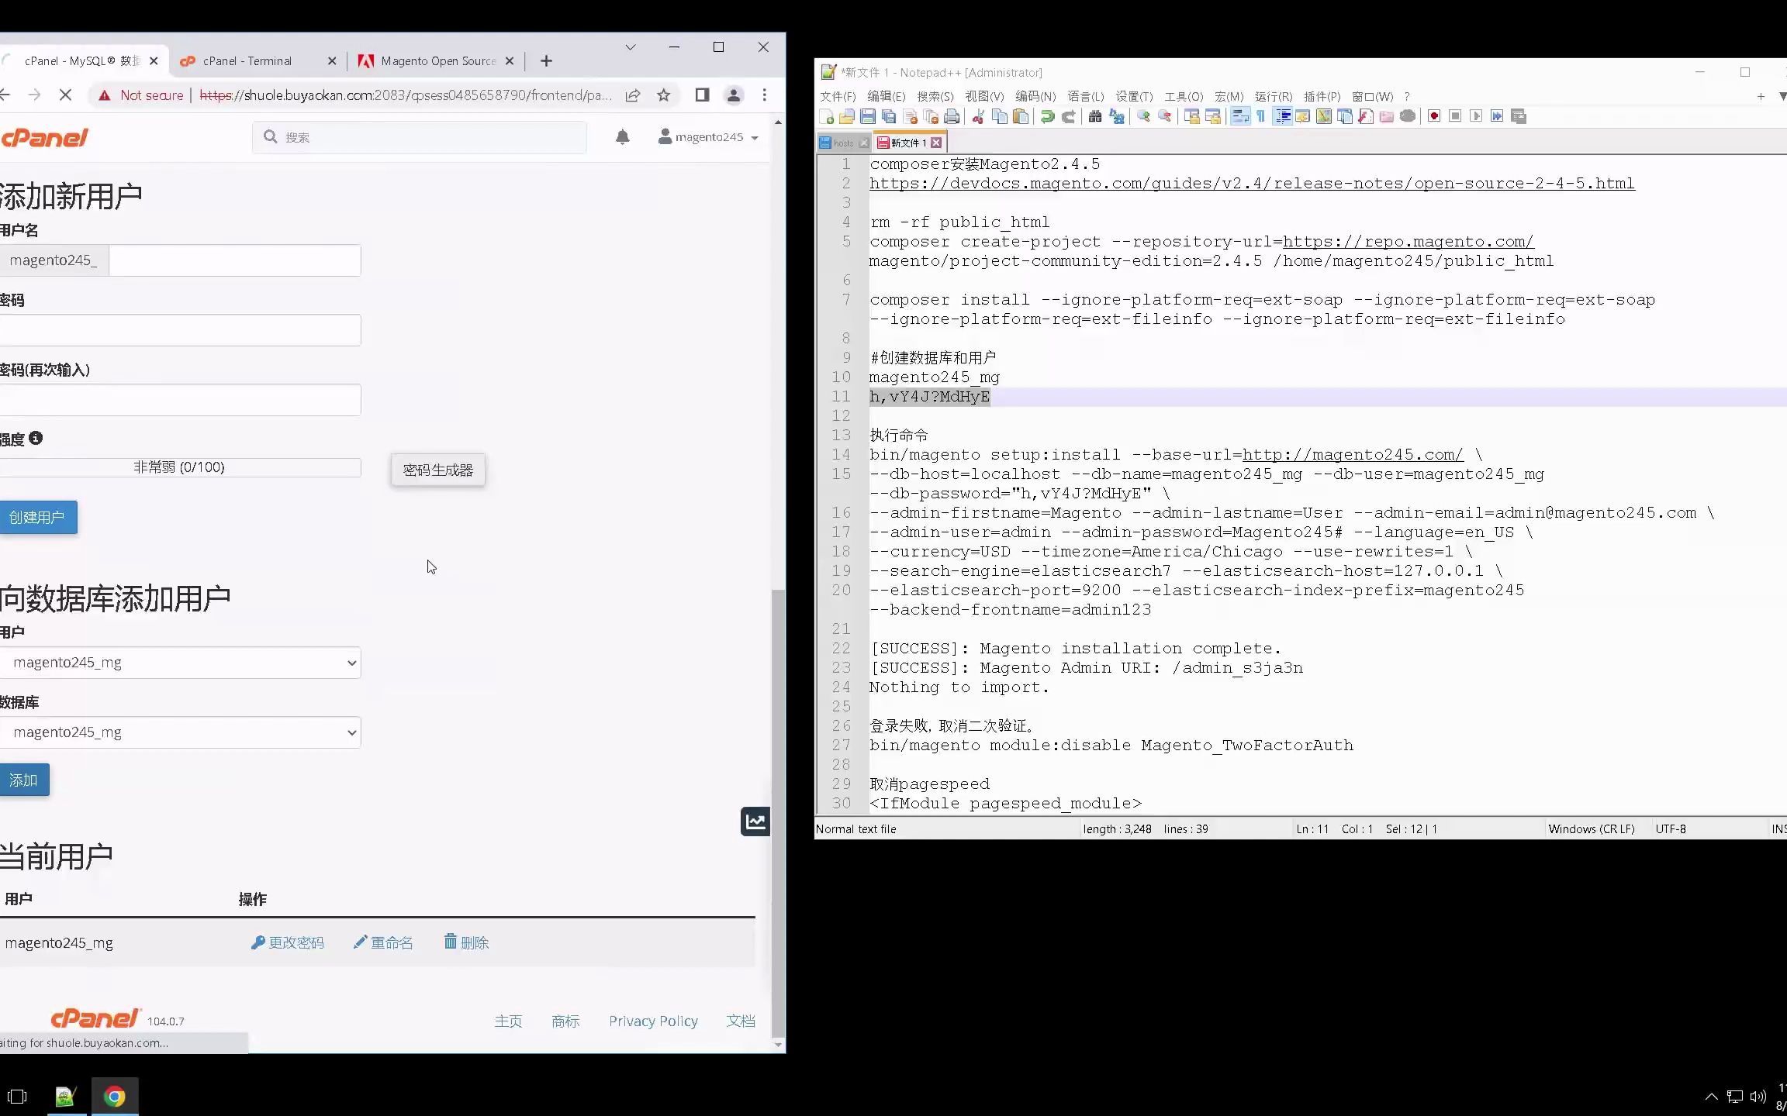The height and width of the screenshot is (1116, 1787).
Task: Click the Cut scissors icon in Notepad++
Action: coord(978,116)
